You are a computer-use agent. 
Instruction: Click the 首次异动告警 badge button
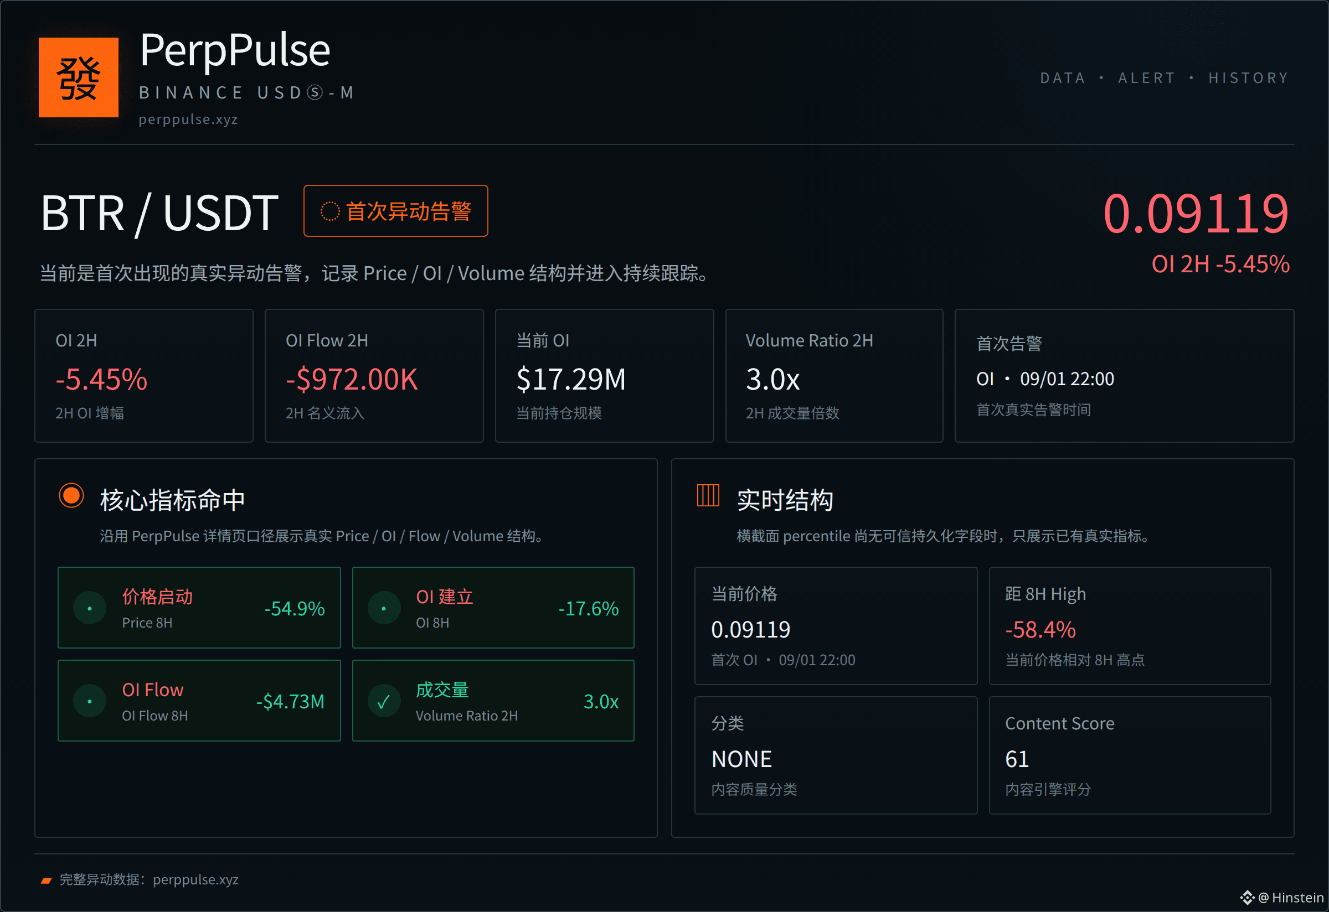coord(396,211)
